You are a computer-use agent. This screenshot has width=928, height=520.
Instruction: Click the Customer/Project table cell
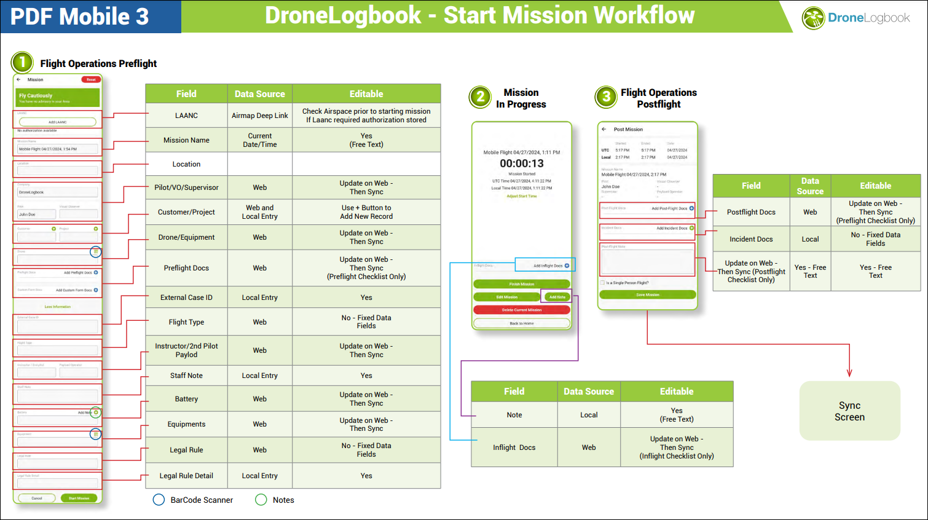(186, 212)
